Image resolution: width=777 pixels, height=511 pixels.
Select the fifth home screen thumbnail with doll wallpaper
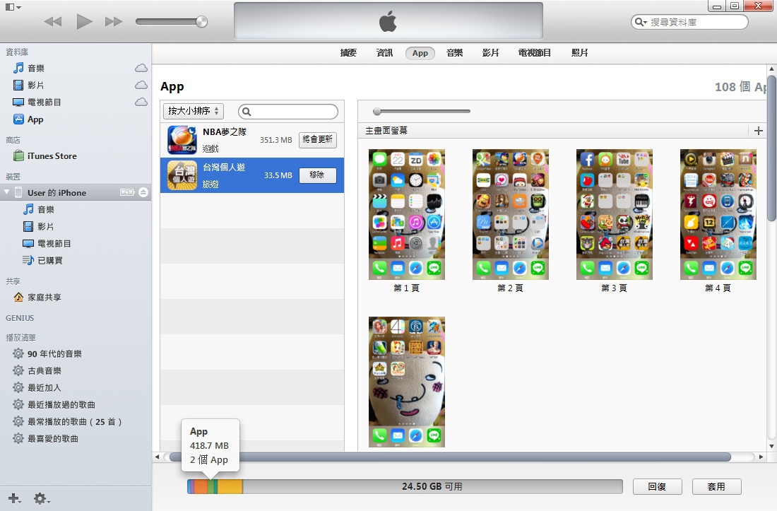407,382
